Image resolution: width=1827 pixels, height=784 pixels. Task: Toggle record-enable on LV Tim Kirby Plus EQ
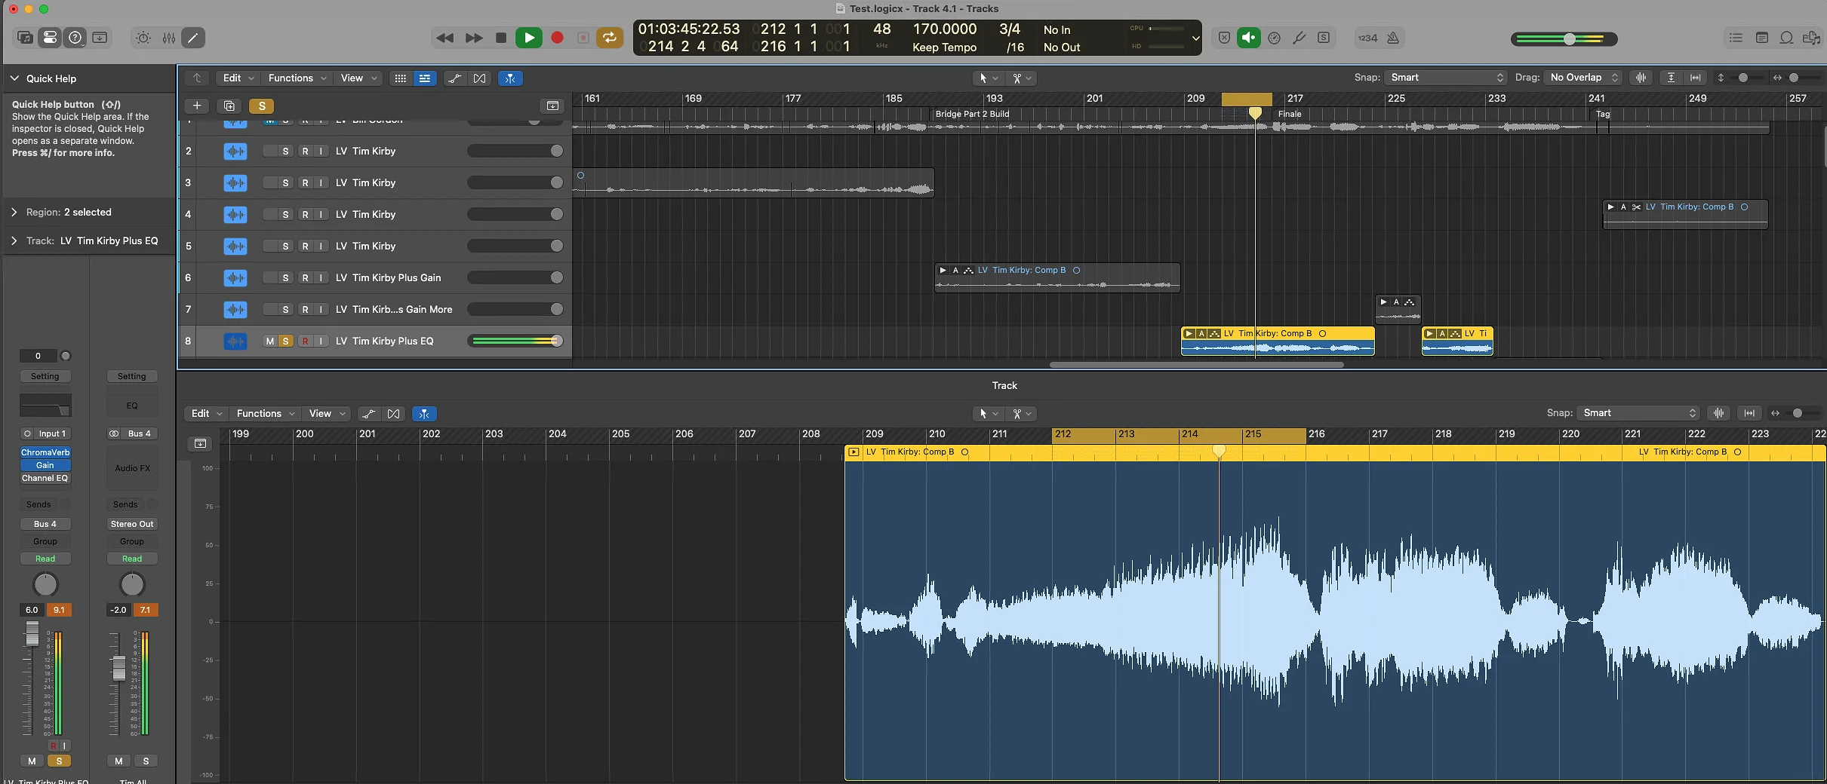305,341
